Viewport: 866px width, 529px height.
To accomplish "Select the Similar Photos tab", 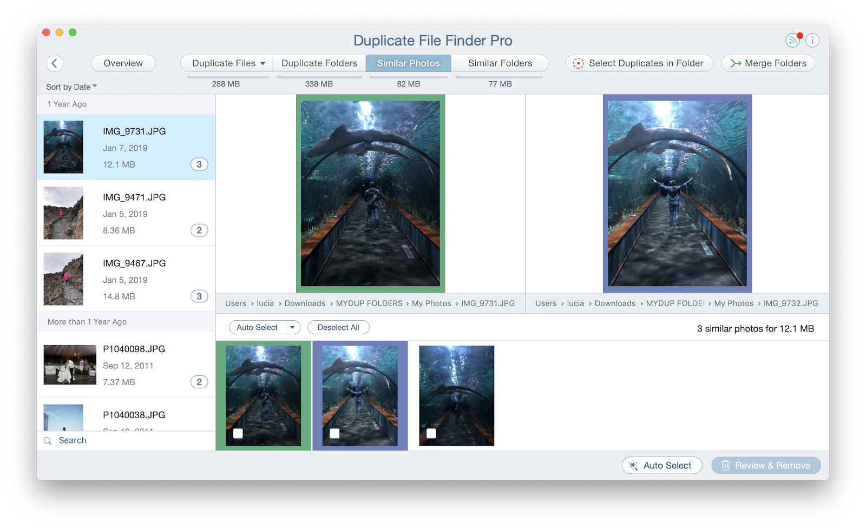I will [409, 63].
